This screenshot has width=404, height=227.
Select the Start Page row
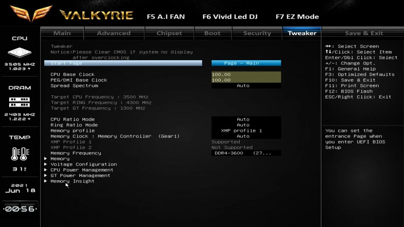tap(123, 63)
